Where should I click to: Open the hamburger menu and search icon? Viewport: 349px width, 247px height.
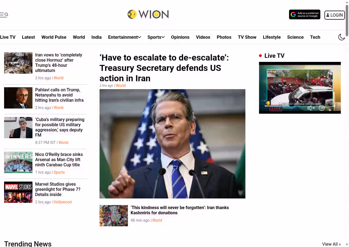click(x=4, y=15)
